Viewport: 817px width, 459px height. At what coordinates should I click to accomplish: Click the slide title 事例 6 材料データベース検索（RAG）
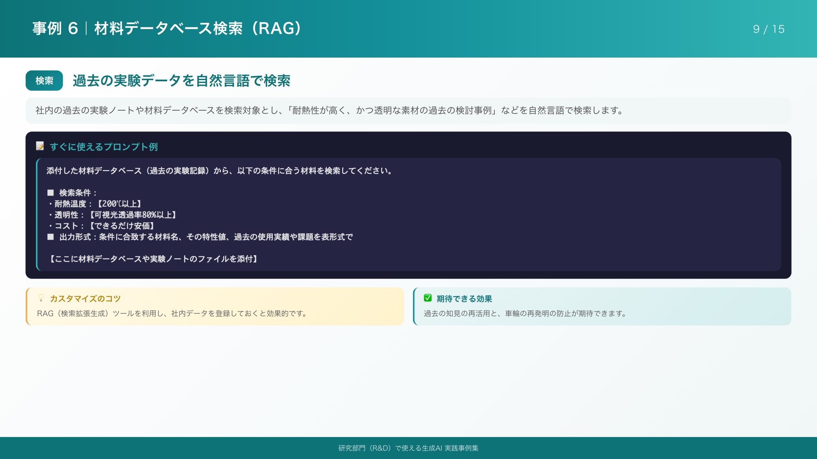click(x=167, y=29)
